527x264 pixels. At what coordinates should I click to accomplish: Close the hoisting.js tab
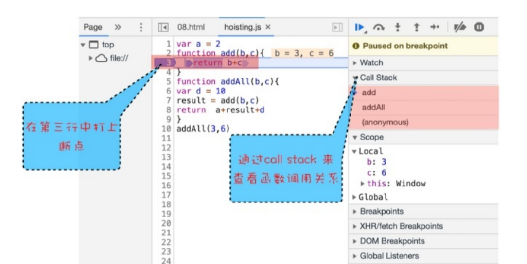pos(268,28)
